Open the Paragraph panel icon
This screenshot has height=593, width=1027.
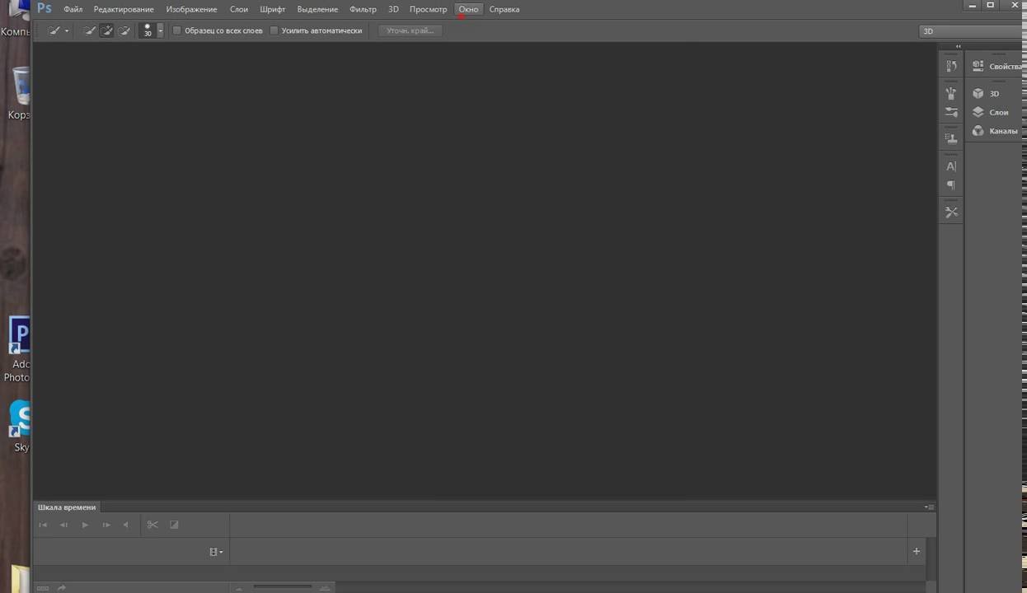coord(951,185)
